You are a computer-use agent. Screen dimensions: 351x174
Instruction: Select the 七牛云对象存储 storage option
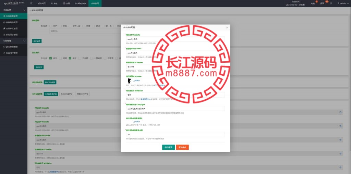point(67,94)
